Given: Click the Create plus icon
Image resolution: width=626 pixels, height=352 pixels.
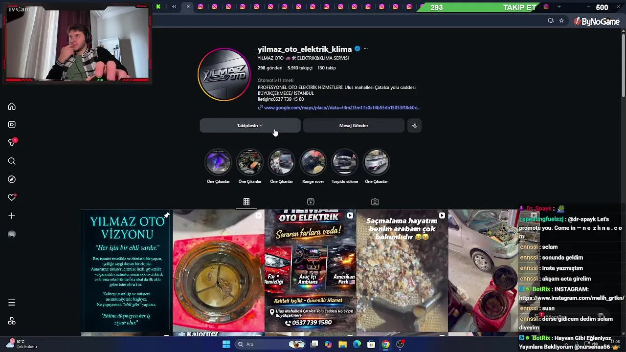Looking at the screenshot, I should pos(12,216).
